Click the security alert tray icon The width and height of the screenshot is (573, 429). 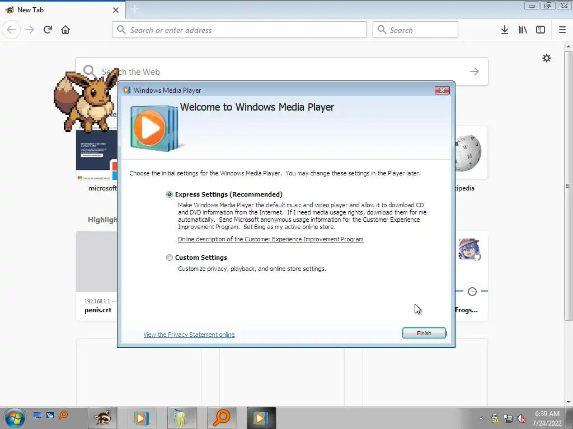[495, 418]
